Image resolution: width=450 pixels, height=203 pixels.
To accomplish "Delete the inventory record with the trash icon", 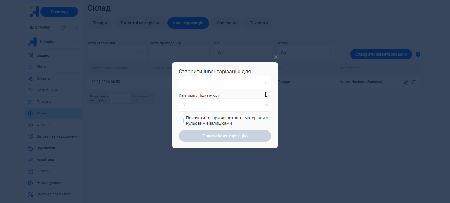I will click(414, 82).
